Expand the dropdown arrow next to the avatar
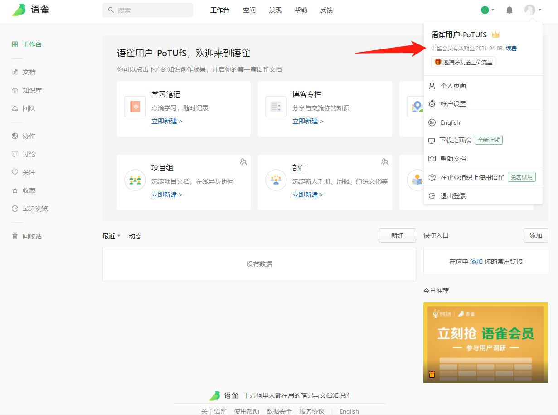This screenshot has height=415, width=558. click(x=540, y=10)
